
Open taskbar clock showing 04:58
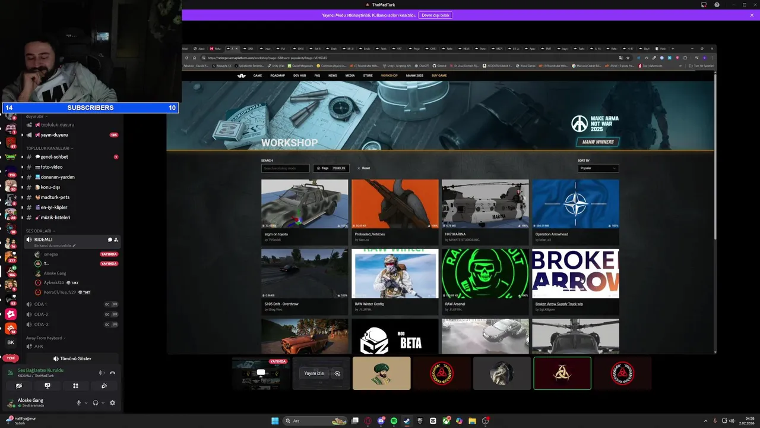point(746,421)
